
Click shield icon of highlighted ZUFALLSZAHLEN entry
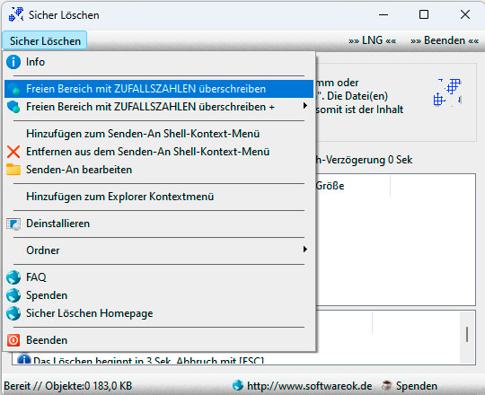point(13,89)
